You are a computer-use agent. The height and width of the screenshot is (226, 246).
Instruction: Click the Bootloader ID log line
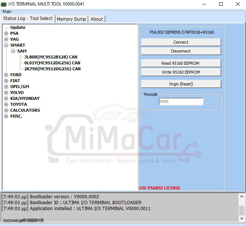pyautogui.click(x=72, y=203)
